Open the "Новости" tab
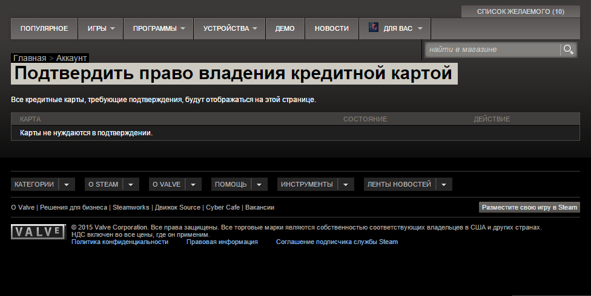591x296 pixels. click(x=331, y=28)
